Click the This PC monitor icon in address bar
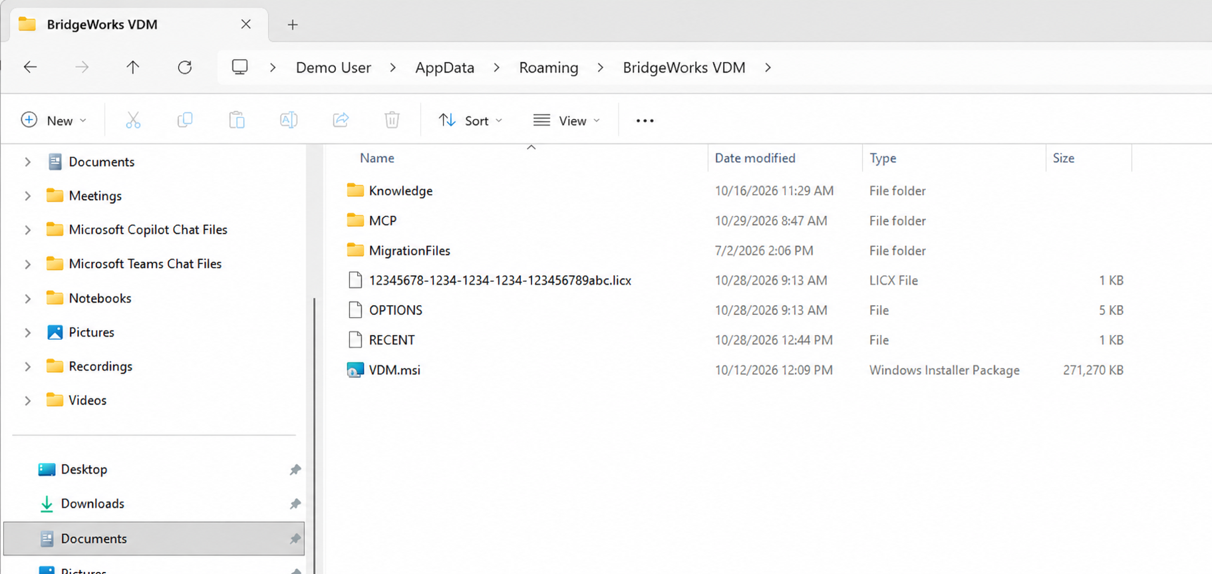The image size is (1212, 574). 239,67
